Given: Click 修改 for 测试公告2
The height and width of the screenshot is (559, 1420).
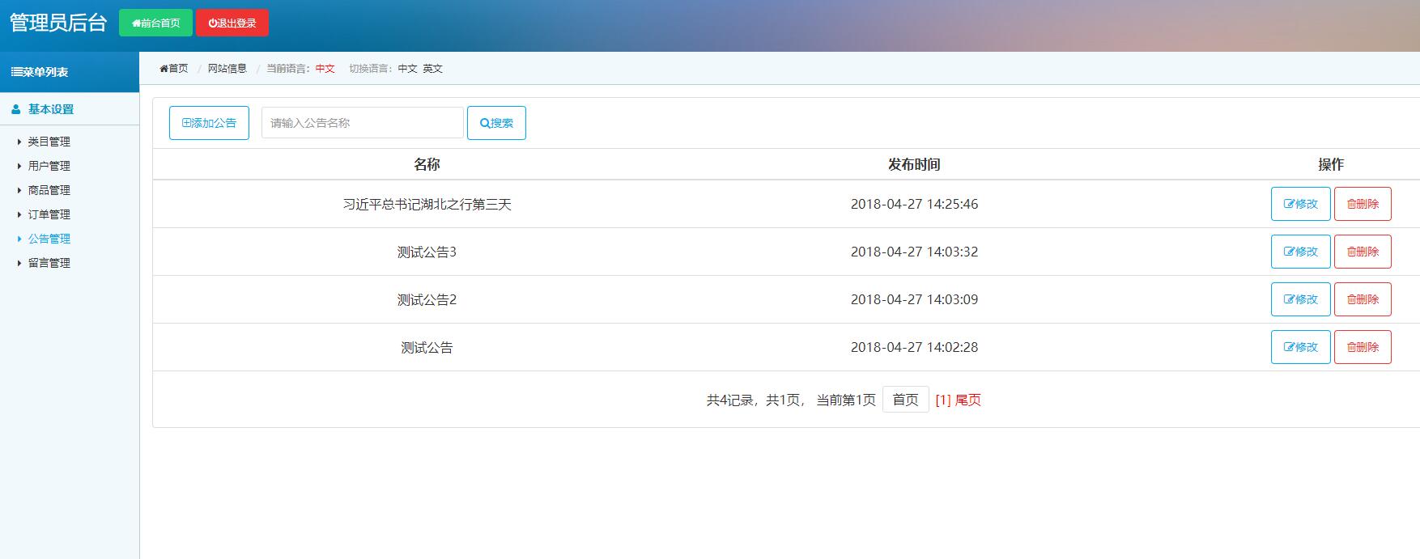Looking at the screenshot, I should (x=1301, y=299).
